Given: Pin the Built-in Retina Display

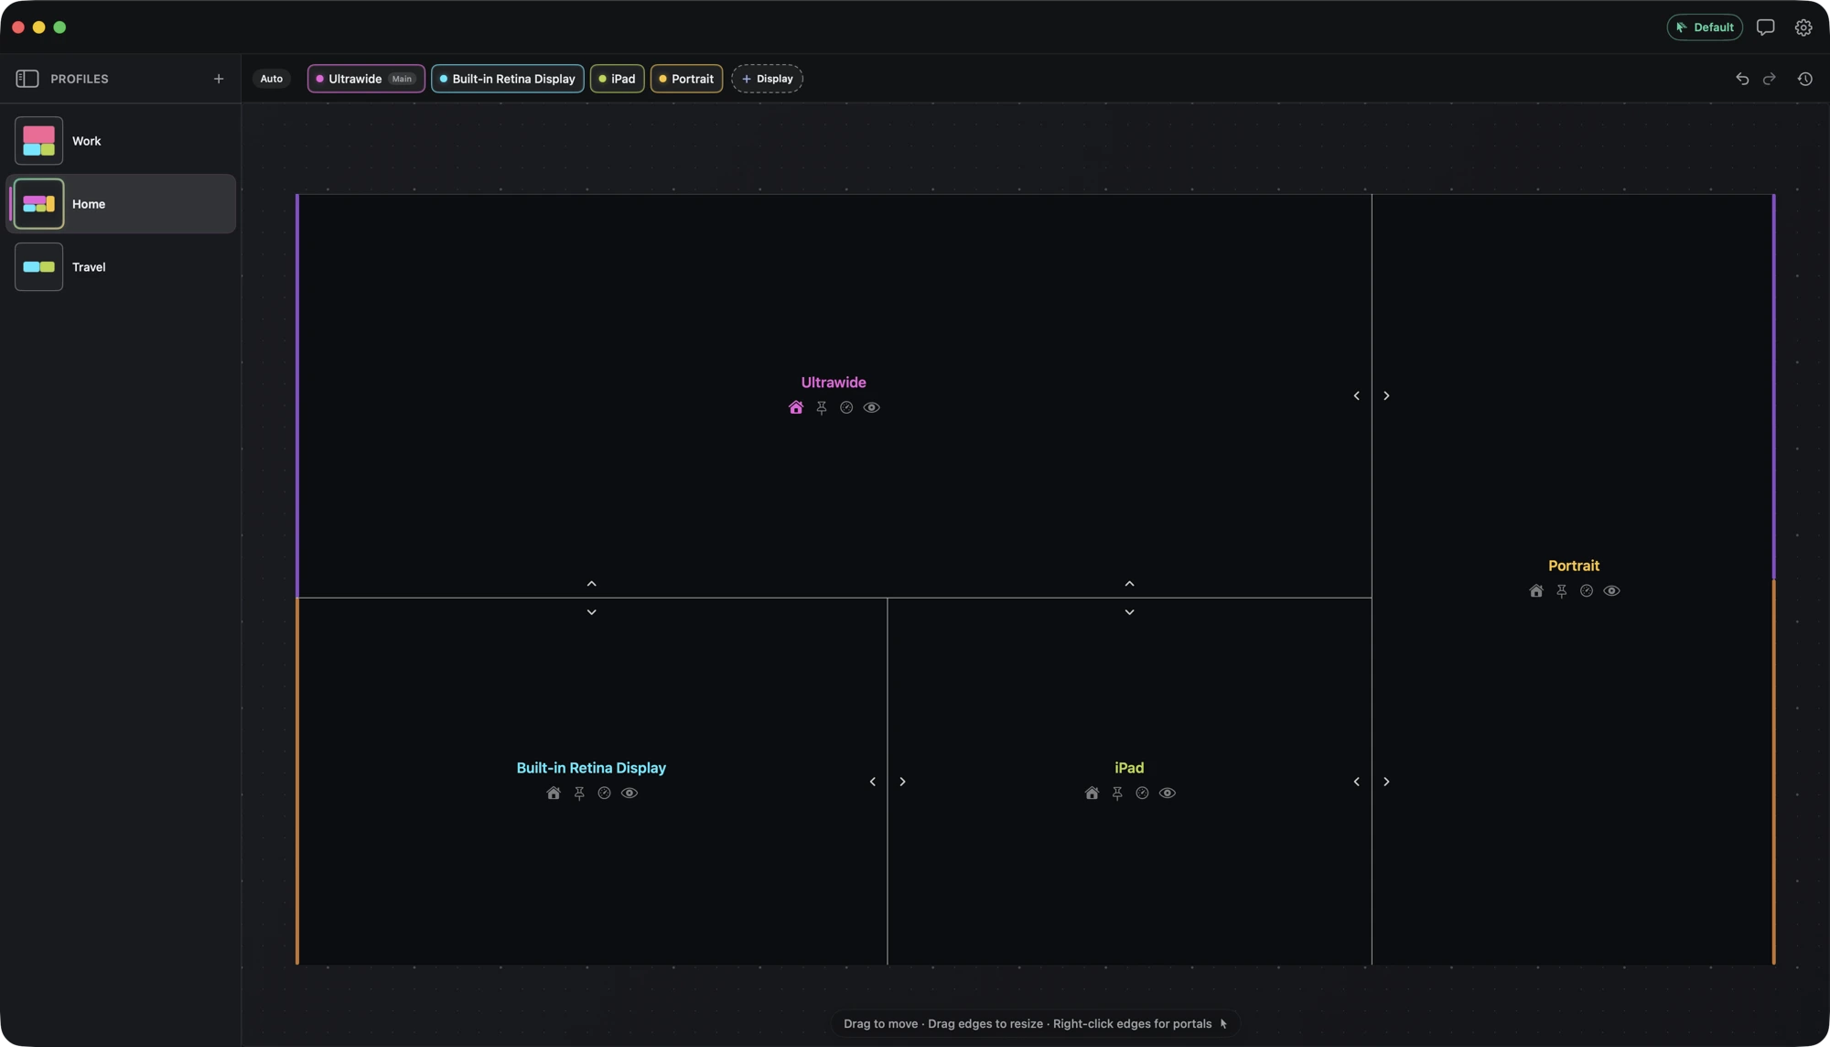Looking at the screenshot, I should tap(579, 793).
